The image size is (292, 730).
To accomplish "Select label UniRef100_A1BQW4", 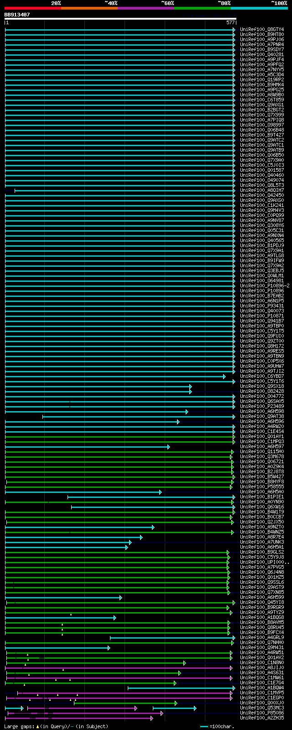I will click(x=262, y=688).
